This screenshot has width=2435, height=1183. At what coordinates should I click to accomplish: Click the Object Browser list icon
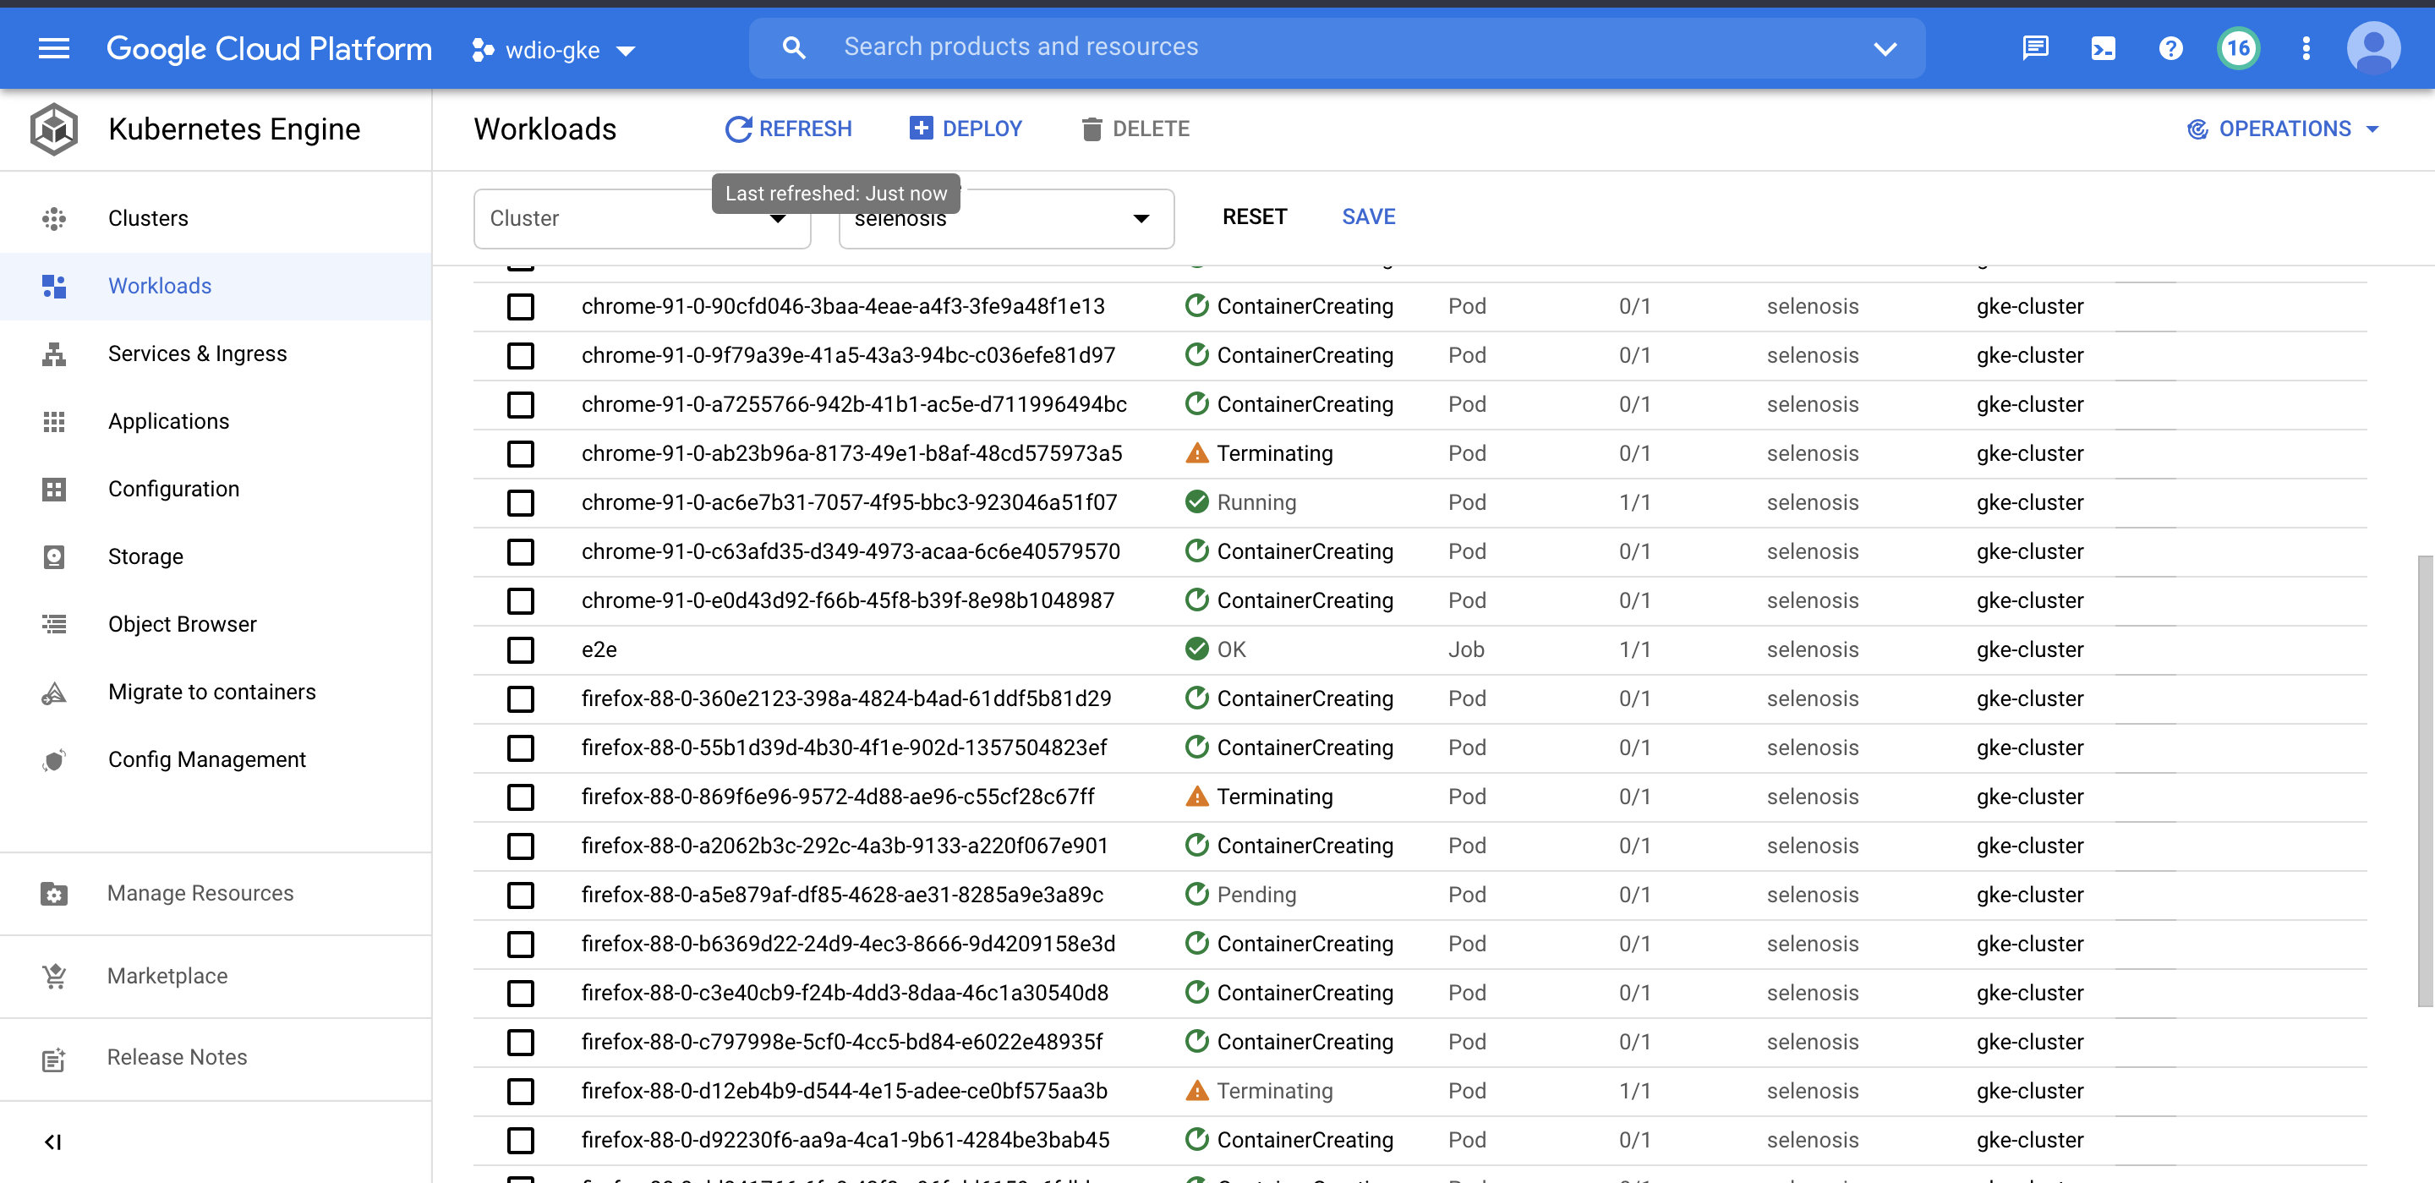(x=54, y=624)
